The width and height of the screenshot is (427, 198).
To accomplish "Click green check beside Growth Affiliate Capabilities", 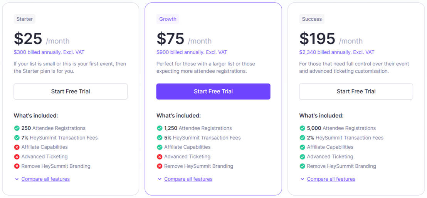I will coord(160,147).
